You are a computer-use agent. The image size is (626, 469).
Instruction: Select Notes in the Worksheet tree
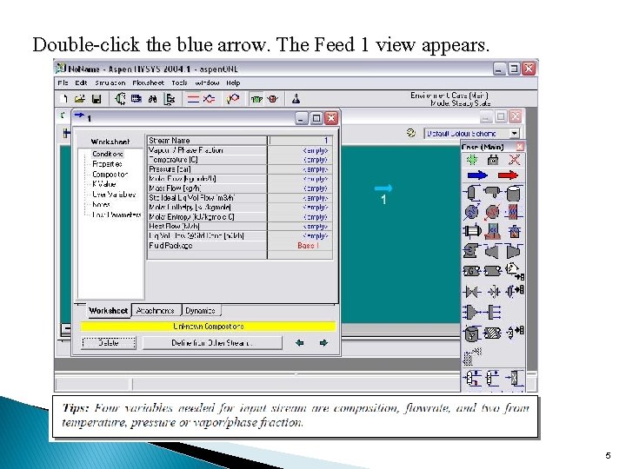pyautogui.click(x=101, y=205)
